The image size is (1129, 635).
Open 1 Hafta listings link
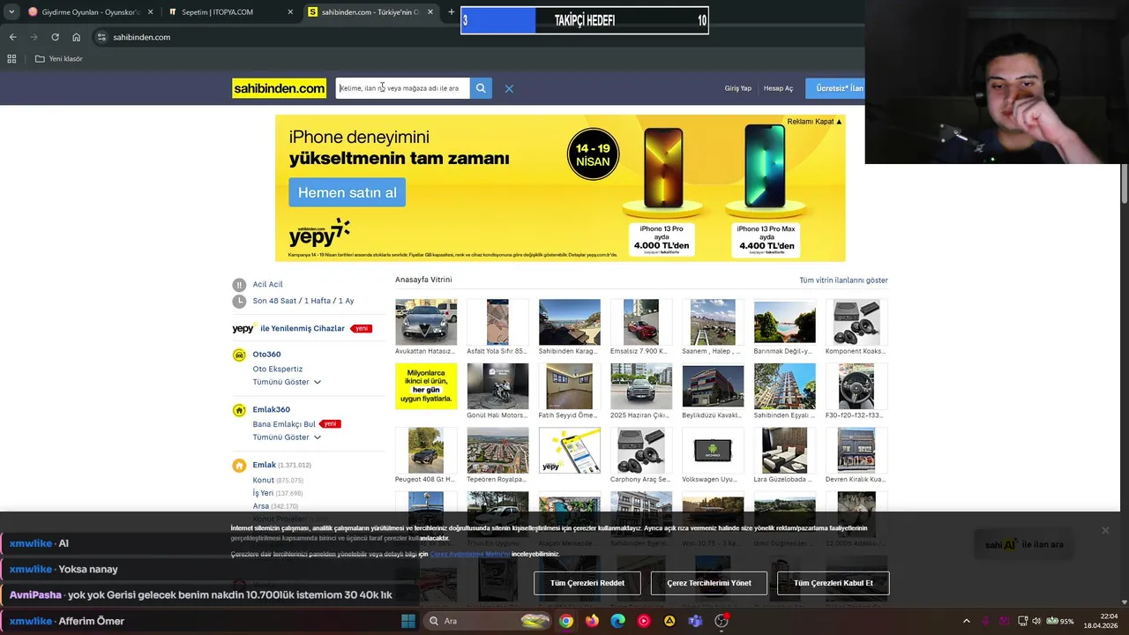(318, 302)
